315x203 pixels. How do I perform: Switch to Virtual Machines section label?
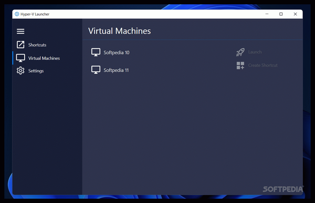tap(44, 58)
